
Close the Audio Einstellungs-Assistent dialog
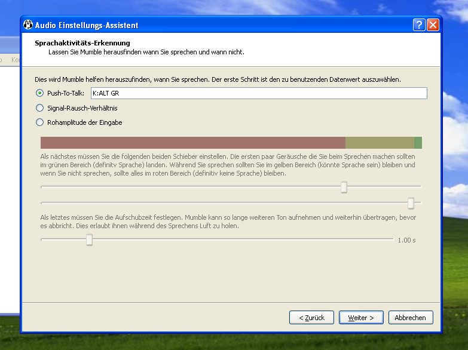pos(433,25)
